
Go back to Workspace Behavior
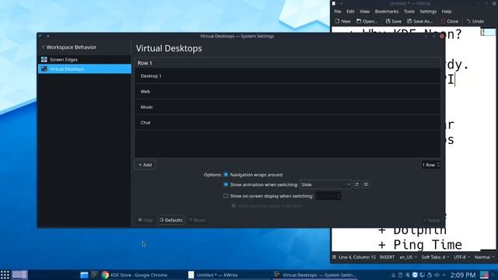click(69, 47)
